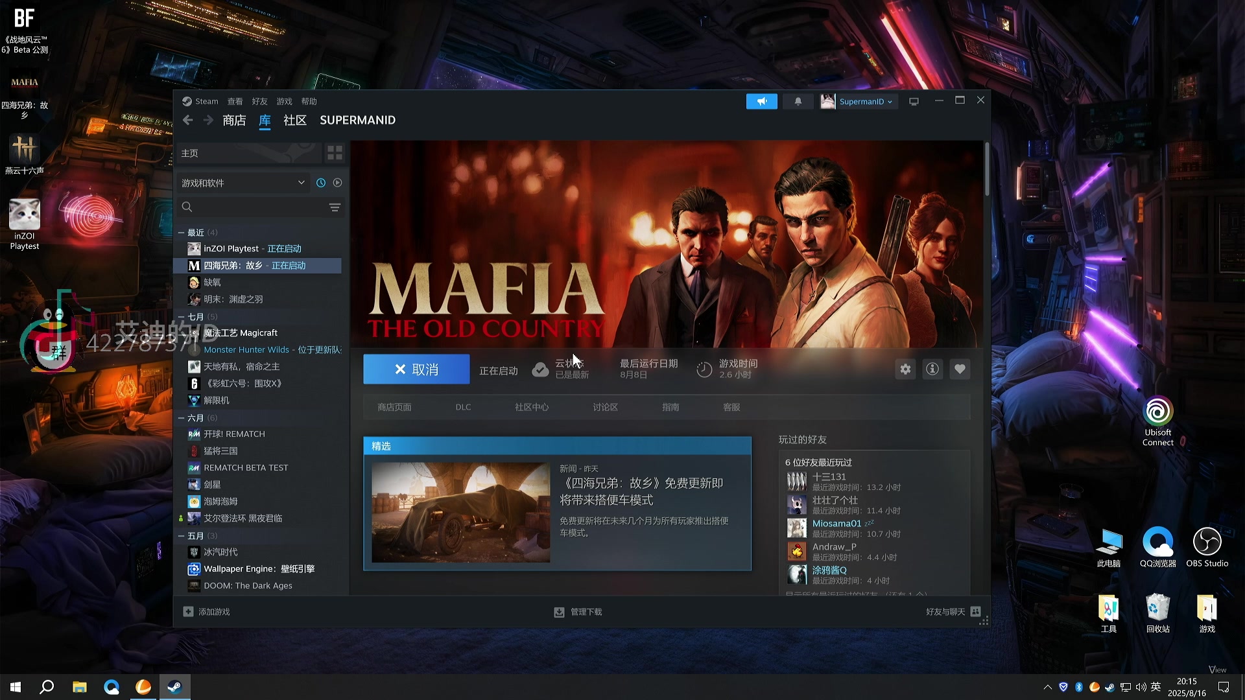This screenshot has width=1245, height=700.
Task: Open the SUPERMANID profile tab
Action: (x=357, y=120)
